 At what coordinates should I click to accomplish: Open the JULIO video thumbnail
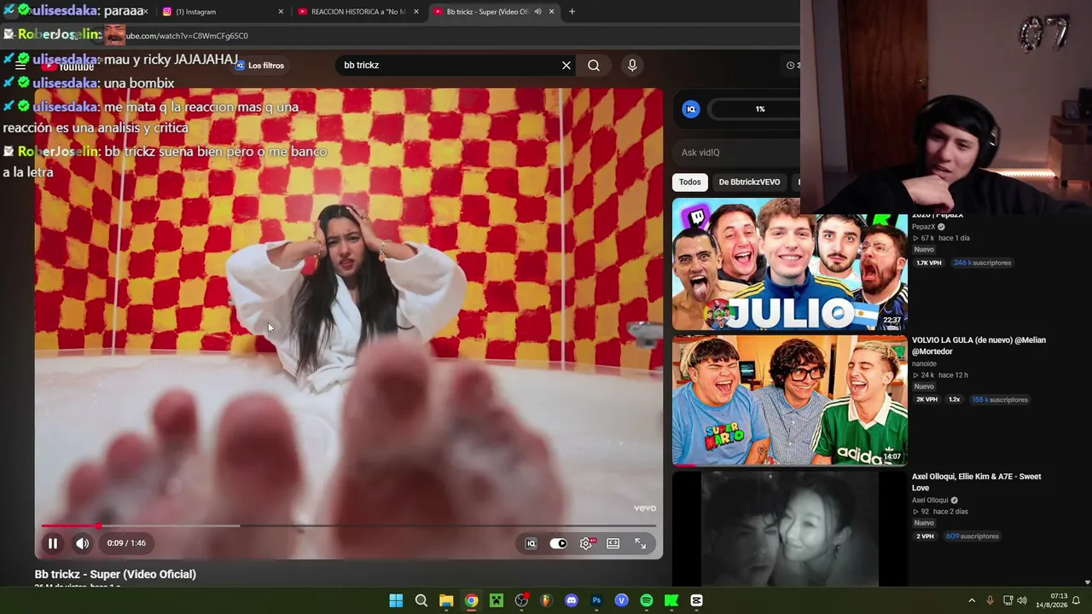click(790, 264)
